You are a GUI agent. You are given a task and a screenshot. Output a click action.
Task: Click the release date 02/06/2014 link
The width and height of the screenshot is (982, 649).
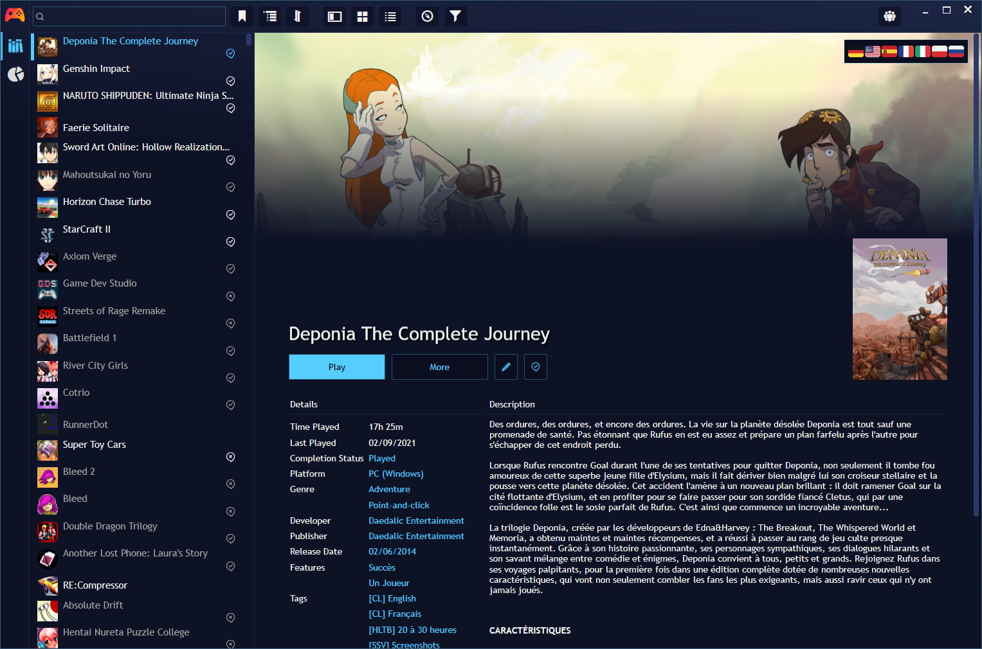tap(392, 551)
